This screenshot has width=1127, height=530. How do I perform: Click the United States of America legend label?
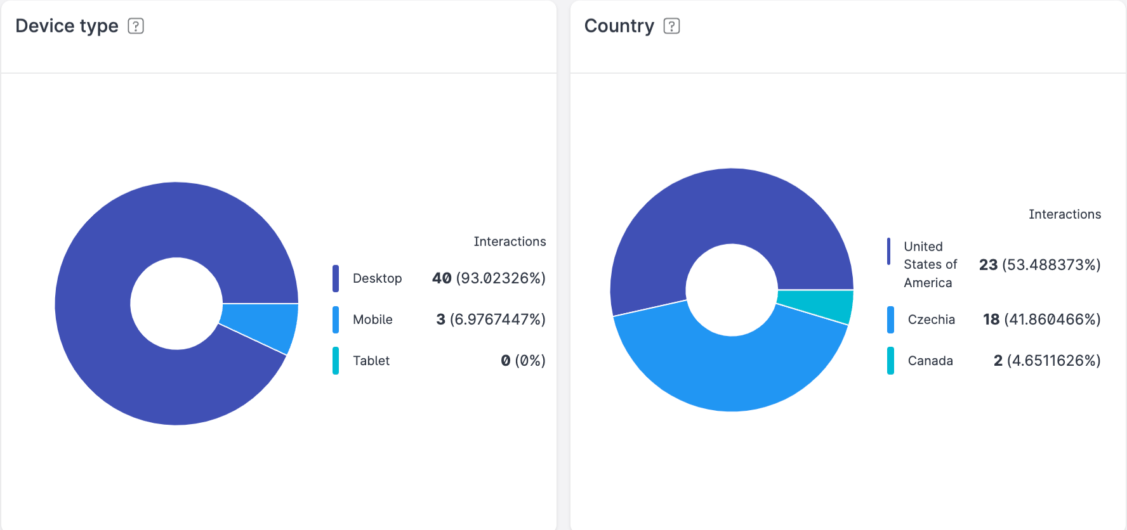pos(930,264)
